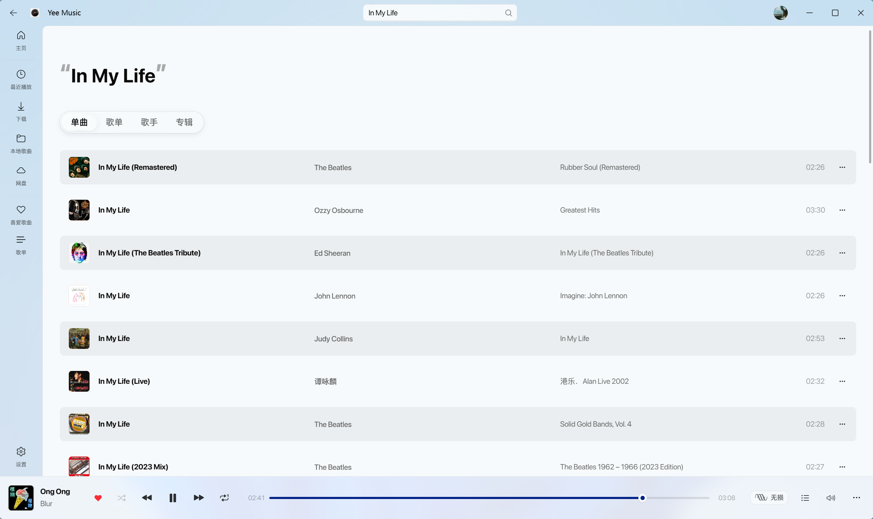873x519 pixels.
Task: Seek using the playback progress bar
Action: pyautogui.click(x=489, y=498)
